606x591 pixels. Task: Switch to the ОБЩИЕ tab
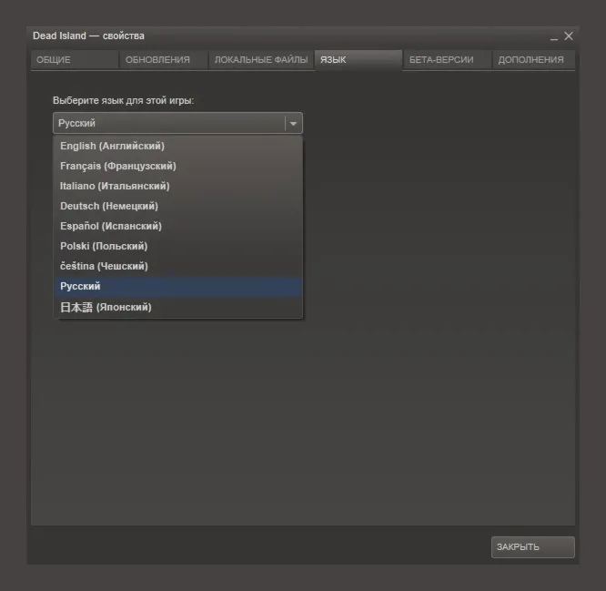(75, 60)
